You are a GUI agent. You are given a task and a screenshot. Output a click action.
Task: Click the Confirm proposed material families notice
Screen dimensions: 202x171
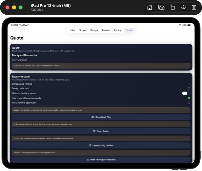(x=101, y=138)
